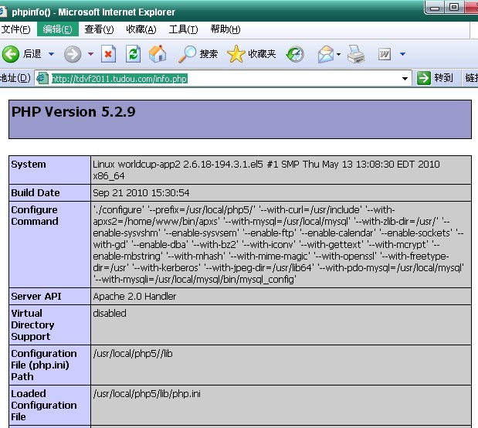Image resolution: width=478 pixels, height=428 pixels.
Task: Open the 收藏(A) menu
Action: [x=141, y=29]
